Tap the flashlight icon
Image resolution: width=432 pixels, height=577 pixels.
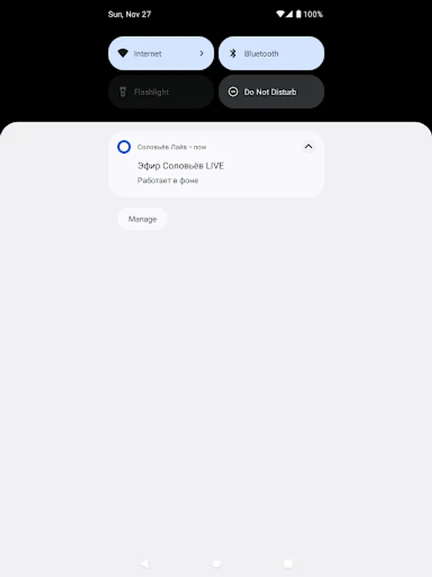(x=123, y=92)
